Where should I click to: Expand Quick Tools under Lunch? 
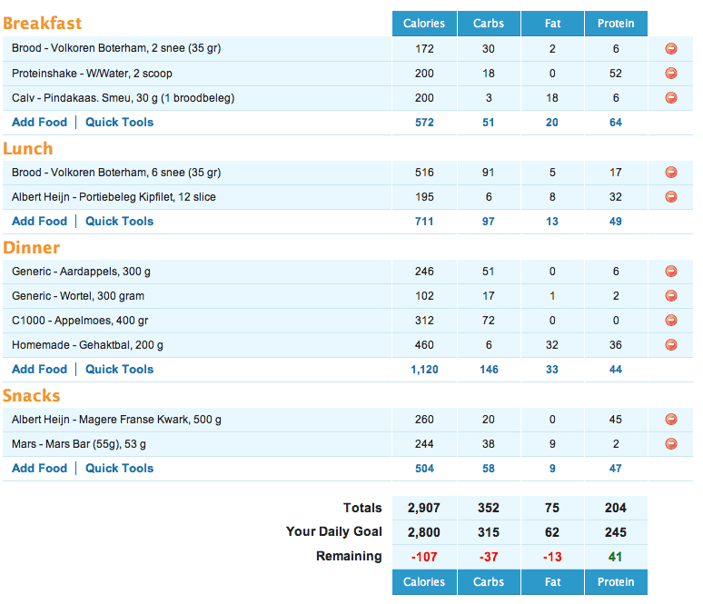point(119,222)
